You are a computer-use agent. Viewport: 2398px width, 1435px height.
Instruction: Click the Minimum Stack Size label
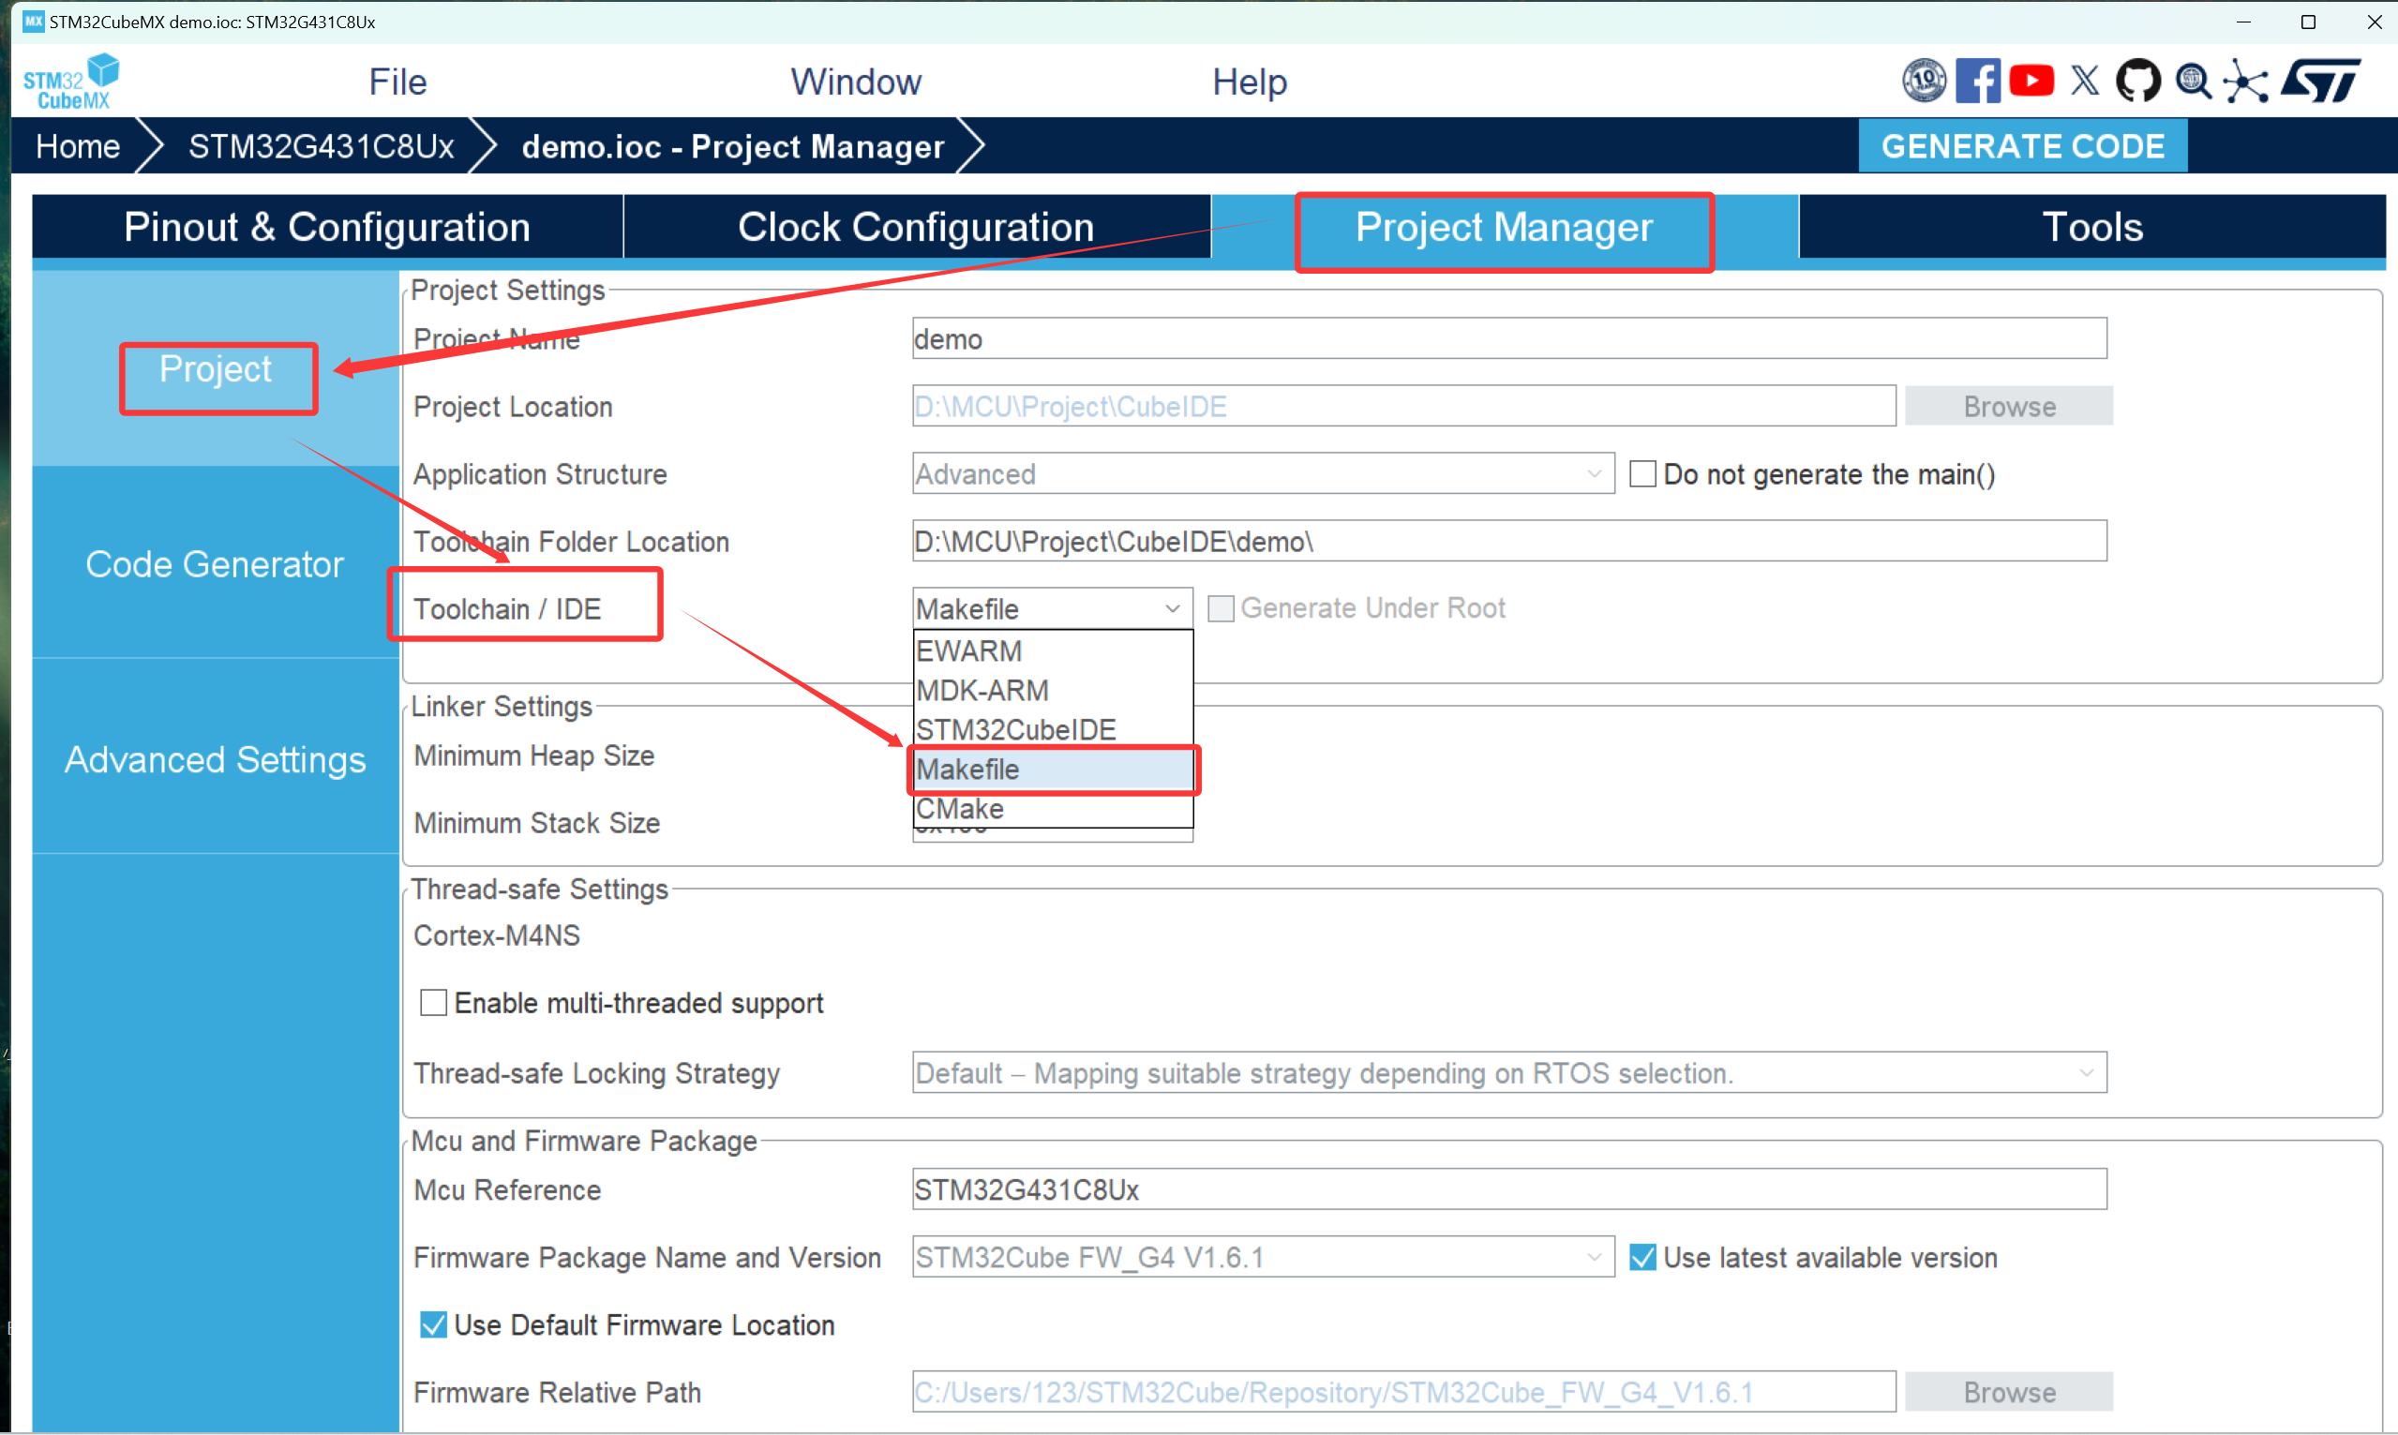[536, 823]
